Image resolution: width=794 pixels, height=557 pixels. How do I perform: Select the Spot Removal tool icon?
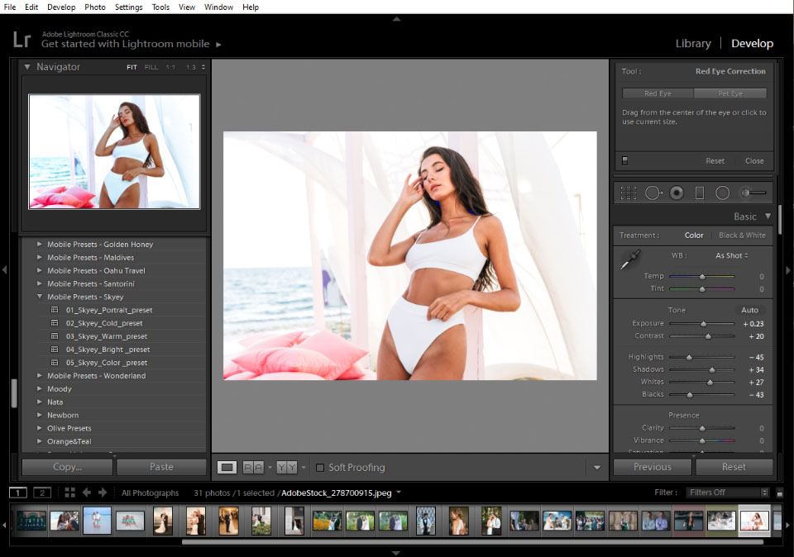[x=653, y=193]
